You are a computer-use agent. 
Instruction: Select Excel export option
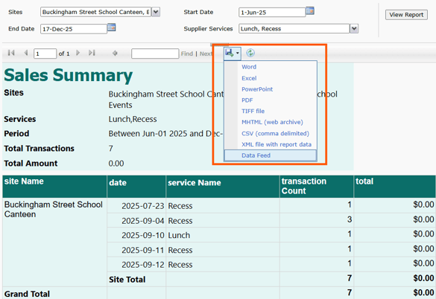click(x=249, y=78)
